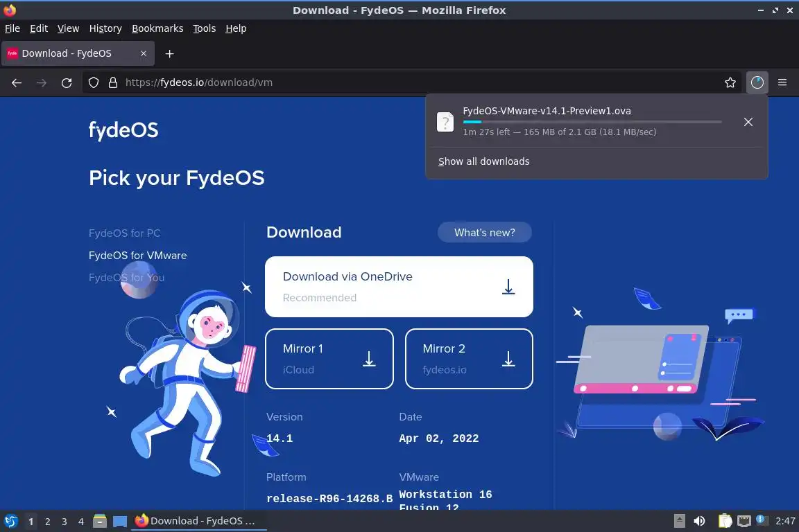Click the show desktop taskbar icon
The height and width of the screenshot is (532, 799).
coord(120,521)
